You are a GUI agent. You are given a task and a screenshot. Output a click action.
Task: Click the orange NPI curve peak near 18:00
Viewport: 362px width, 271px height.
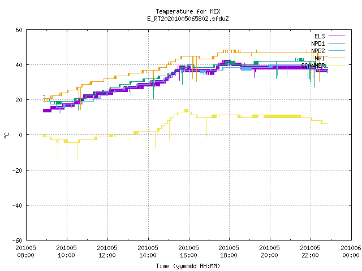[229, 50]
